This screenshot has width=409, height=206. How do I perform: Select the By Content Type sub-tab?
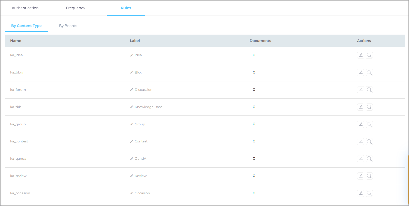[26, 26]
